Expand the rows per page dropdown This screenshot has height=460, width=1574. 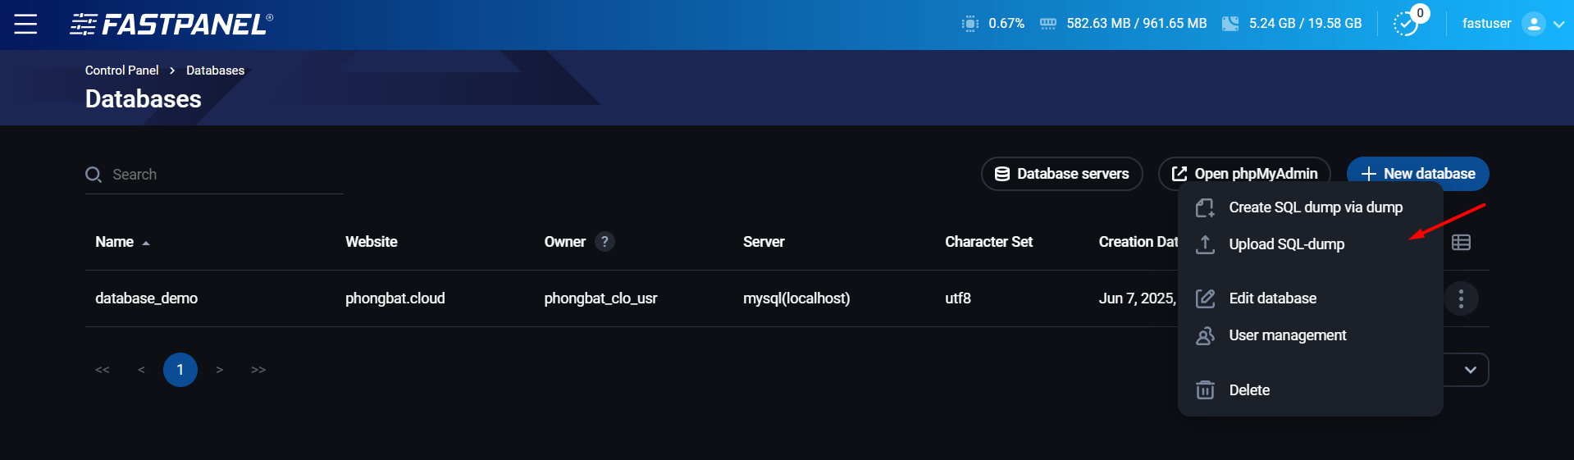(1470, 370)
